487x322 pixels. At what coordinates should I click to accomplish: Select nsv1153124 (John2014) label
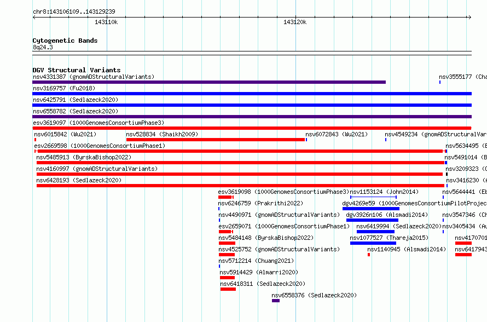[x=384, y=192]
